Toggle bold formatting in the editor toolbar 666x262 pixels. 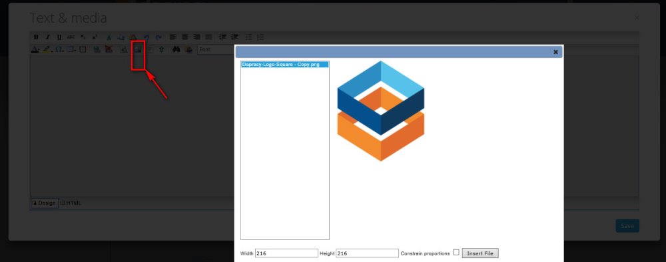click(36, 37)
